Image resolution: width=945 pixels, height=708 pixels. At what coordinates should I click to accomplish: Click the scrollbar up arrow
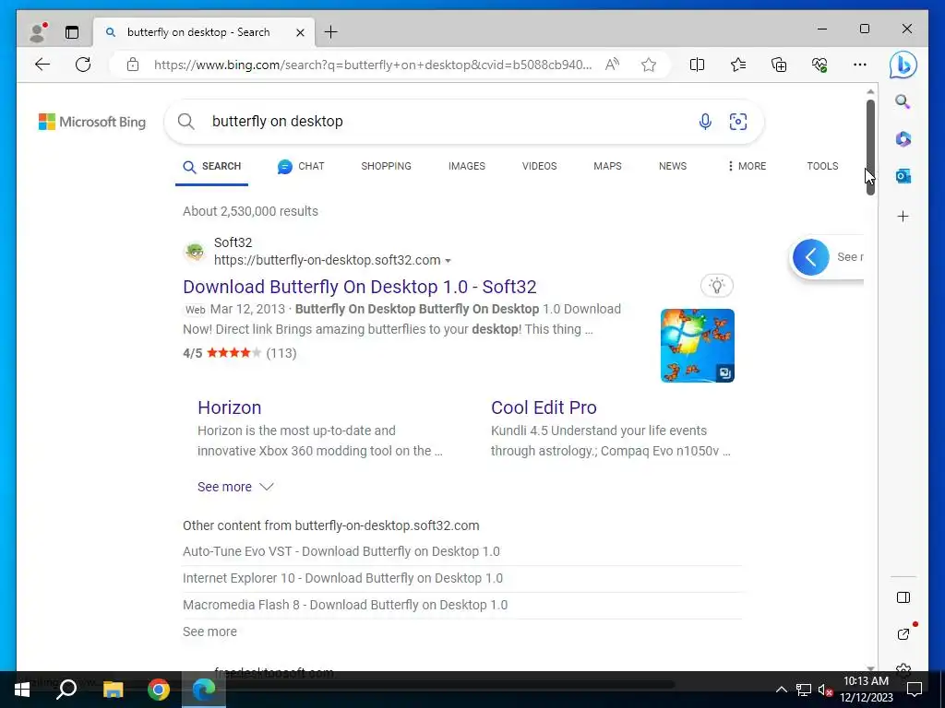[x=870, y=91]
